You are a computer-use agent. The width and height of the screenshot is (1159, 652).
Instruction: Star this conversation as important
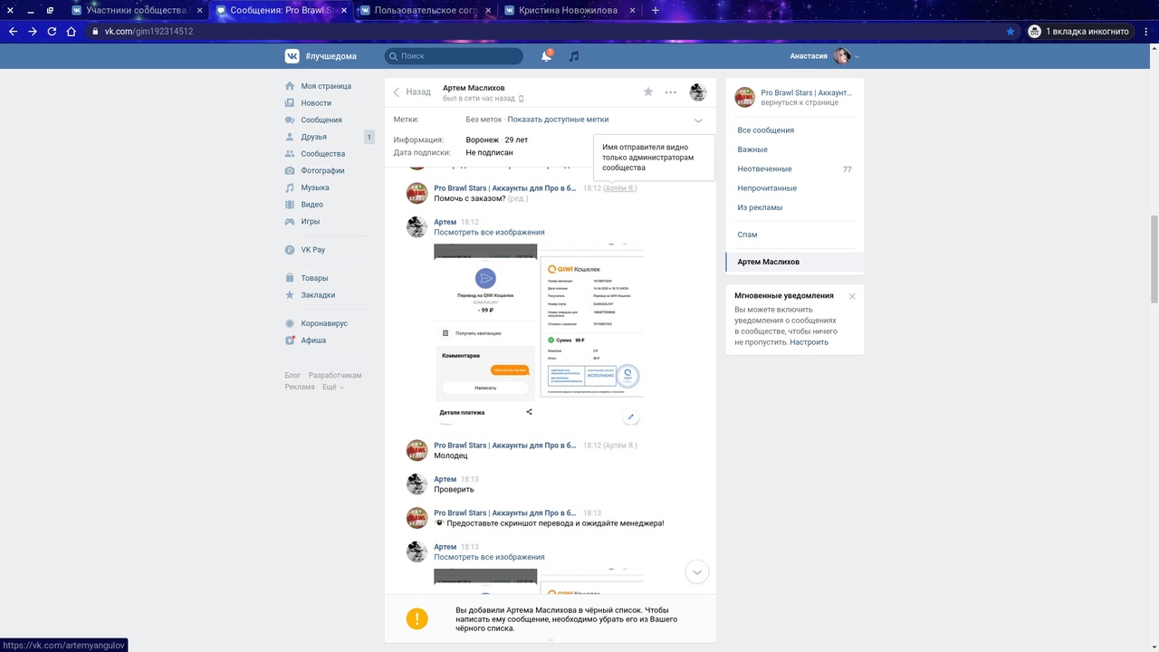pyautogui.click(x=648, y=91)
